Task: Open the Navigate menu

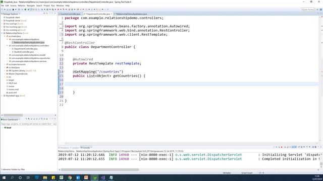Action: [x=31, y=6]
